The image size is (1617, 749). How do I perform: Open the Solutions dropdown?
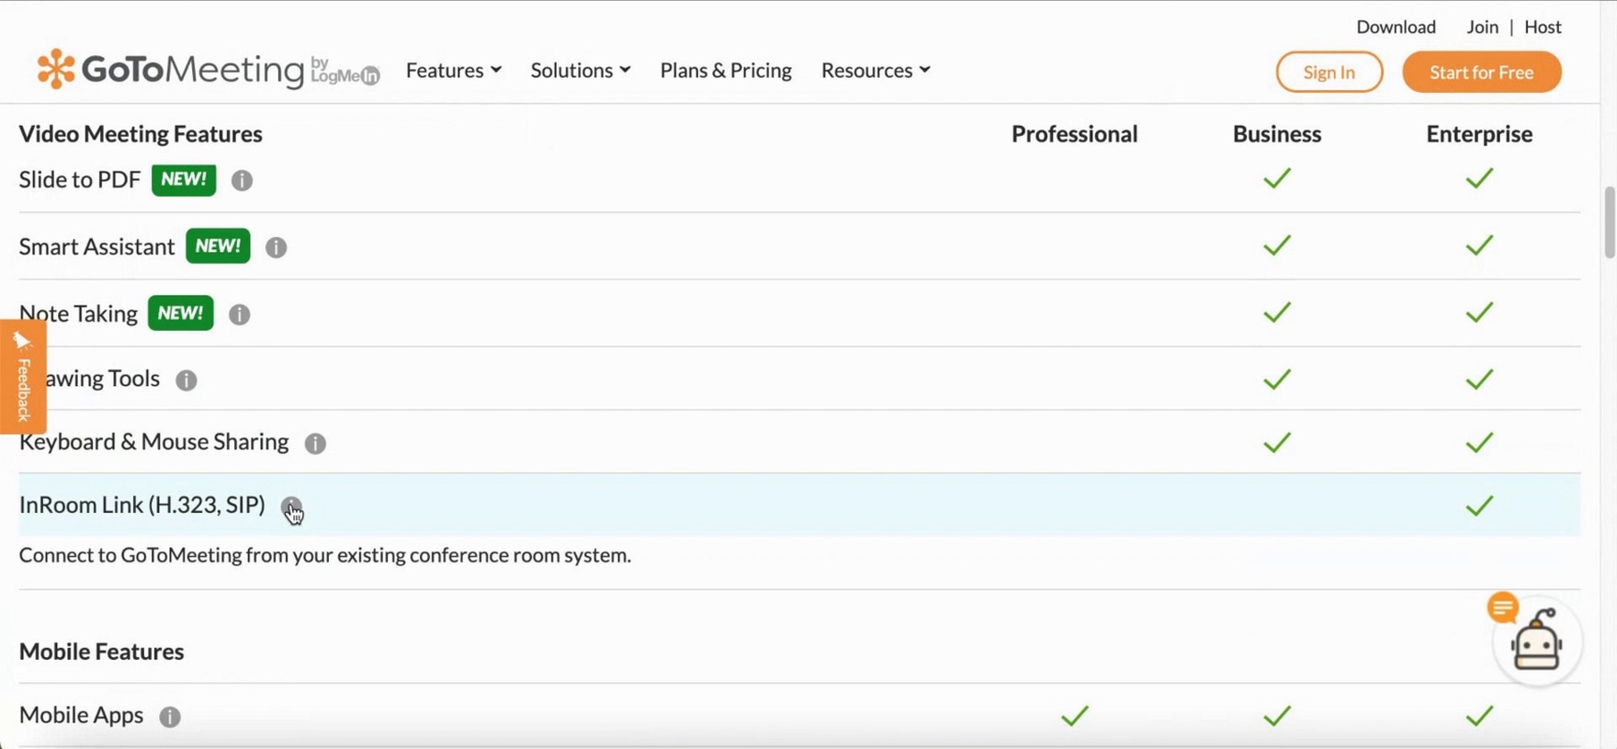click(580, 71)
